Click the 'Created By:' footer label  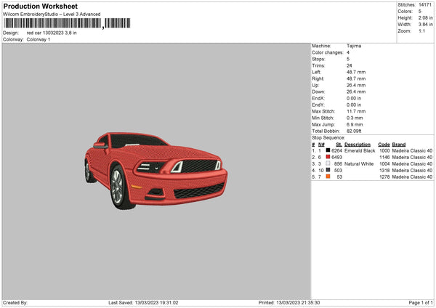click(x=15, y=303)
